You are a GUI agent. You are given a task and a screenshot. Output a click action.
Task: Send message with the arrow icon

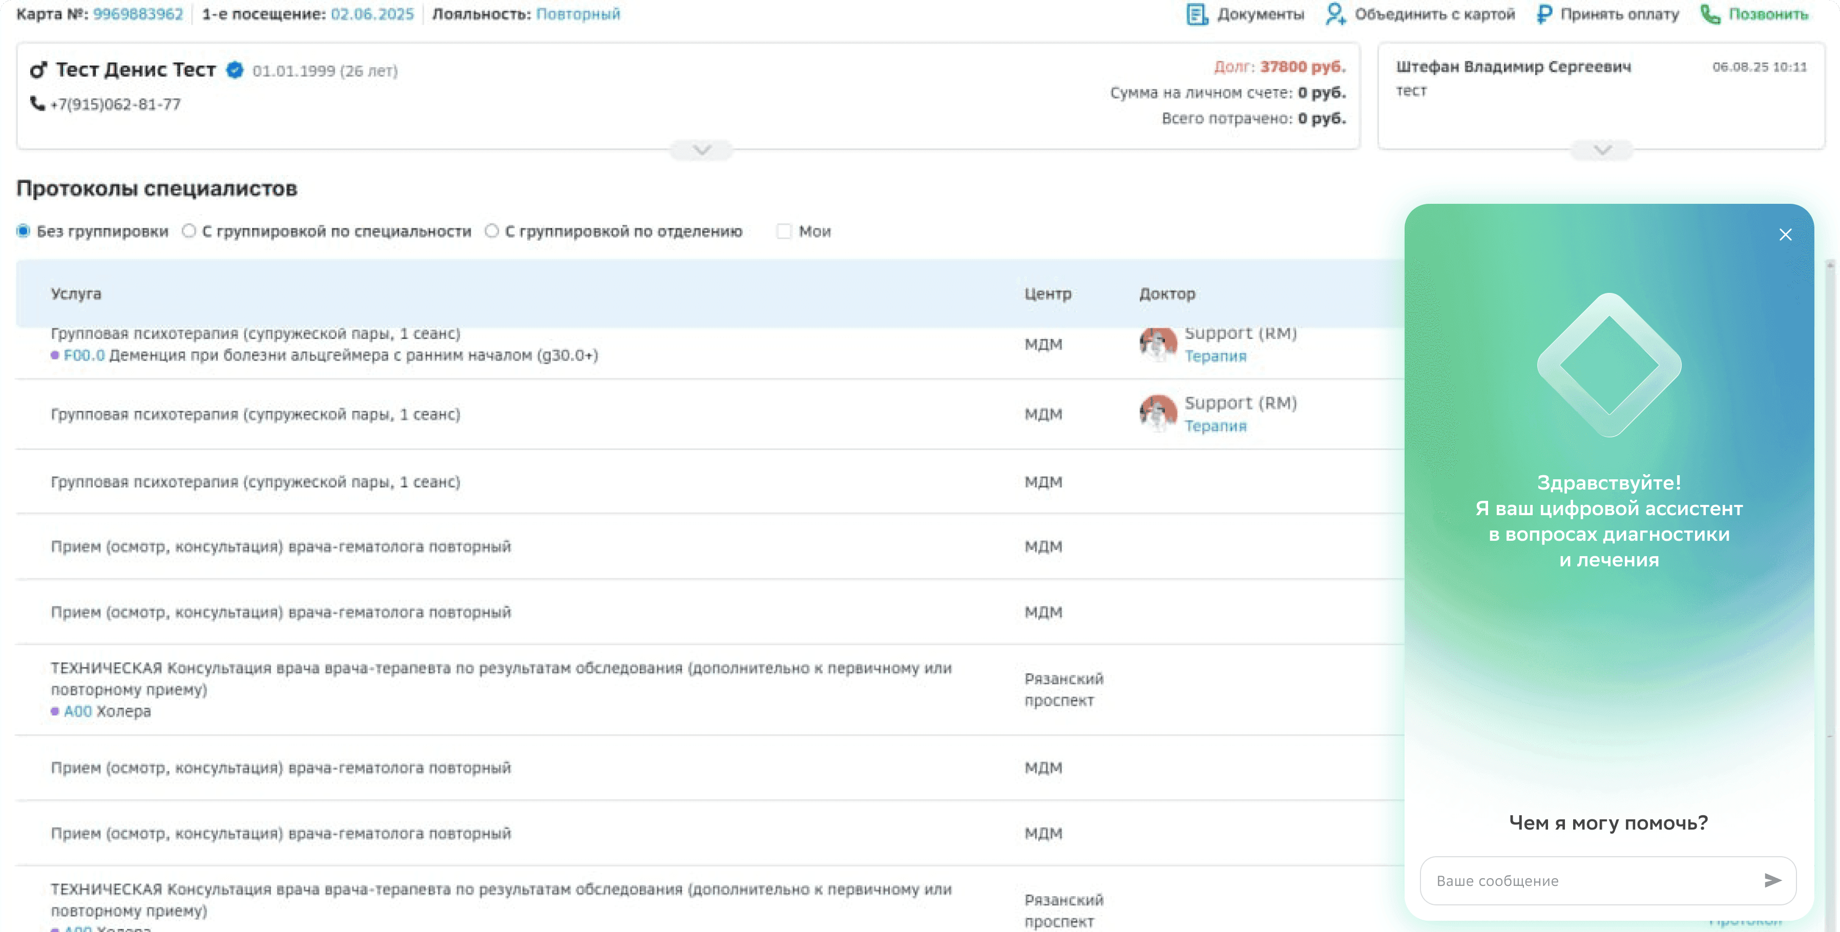tap(1772, 881)
